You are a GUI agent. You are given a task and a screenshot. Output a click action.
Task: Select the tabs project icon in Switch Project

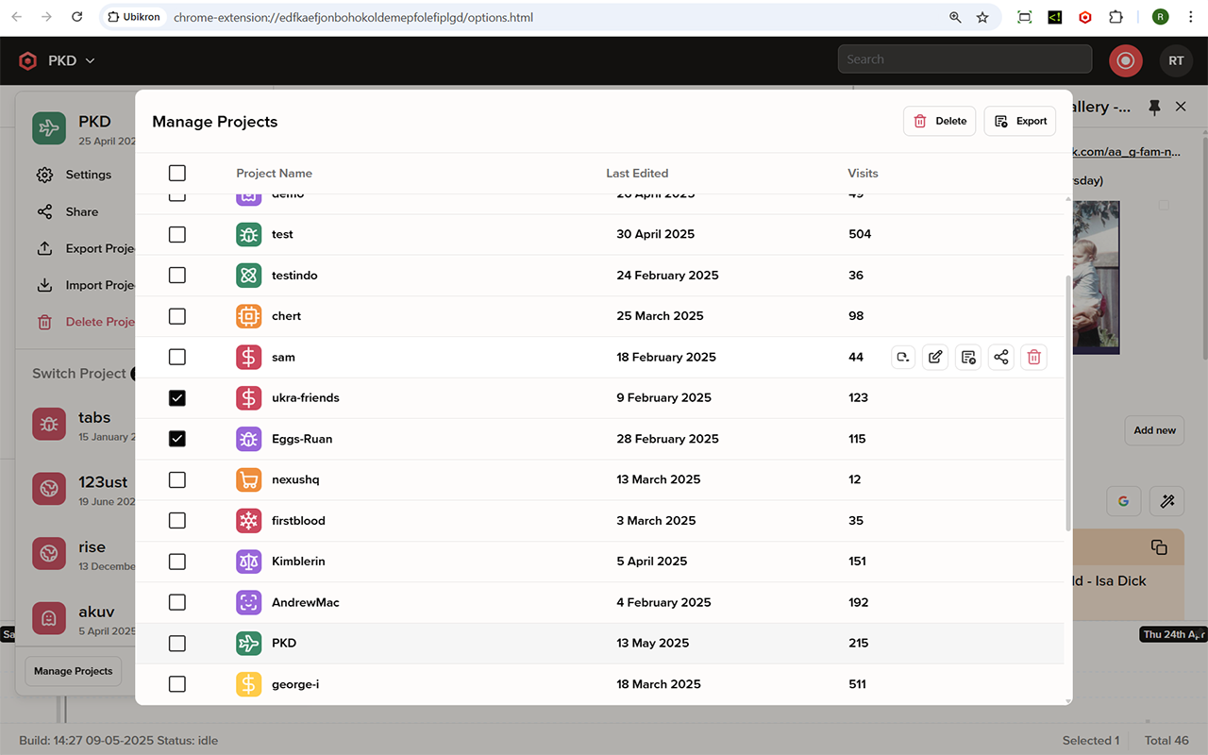coord(49,424)
